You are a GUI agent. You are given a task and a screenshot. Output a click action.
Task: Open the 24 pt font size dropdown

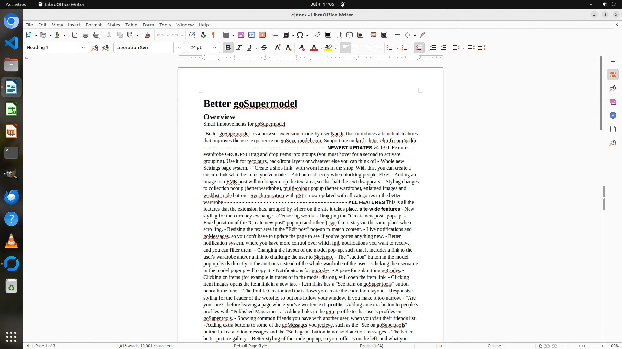tap(214, 48)
